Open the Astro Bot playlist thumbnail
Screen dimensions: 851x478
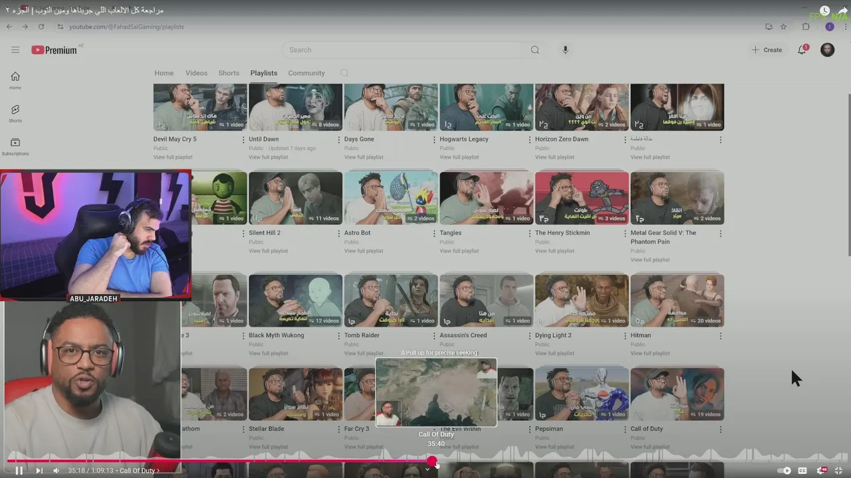pyautogui.click(x=391, y=198)
